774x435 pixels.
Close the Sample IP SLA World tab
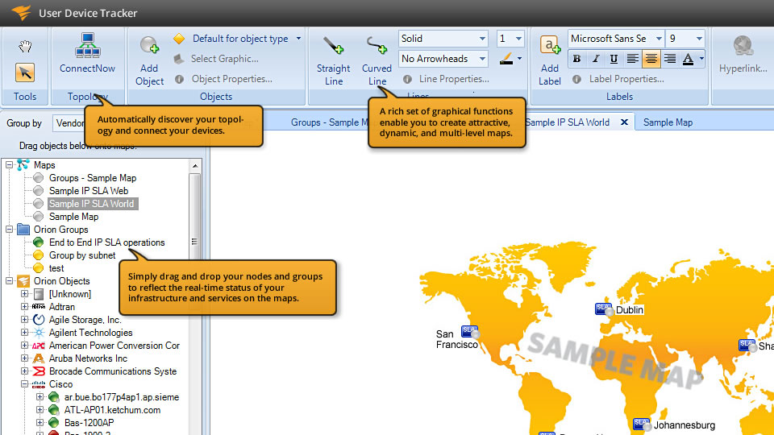click(624, 122)
